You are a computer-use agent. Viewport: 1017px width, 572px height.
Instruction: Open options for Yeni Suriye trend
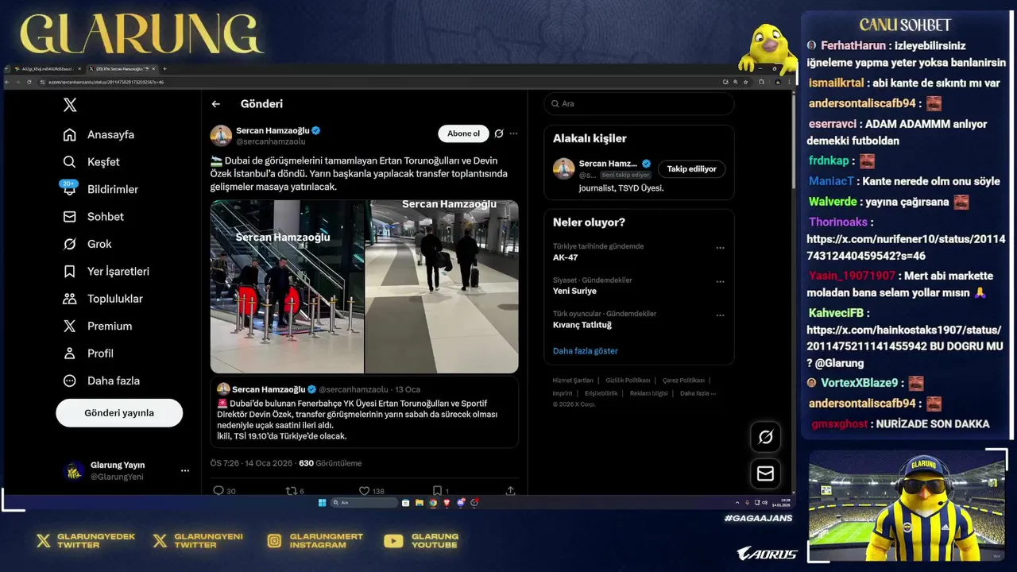click(x=720, y=282)
